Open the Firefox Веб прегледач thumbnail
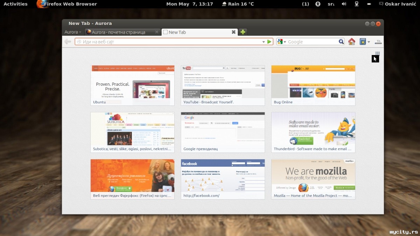This screenshot has height=236, width=420. [x=132, y=179]
